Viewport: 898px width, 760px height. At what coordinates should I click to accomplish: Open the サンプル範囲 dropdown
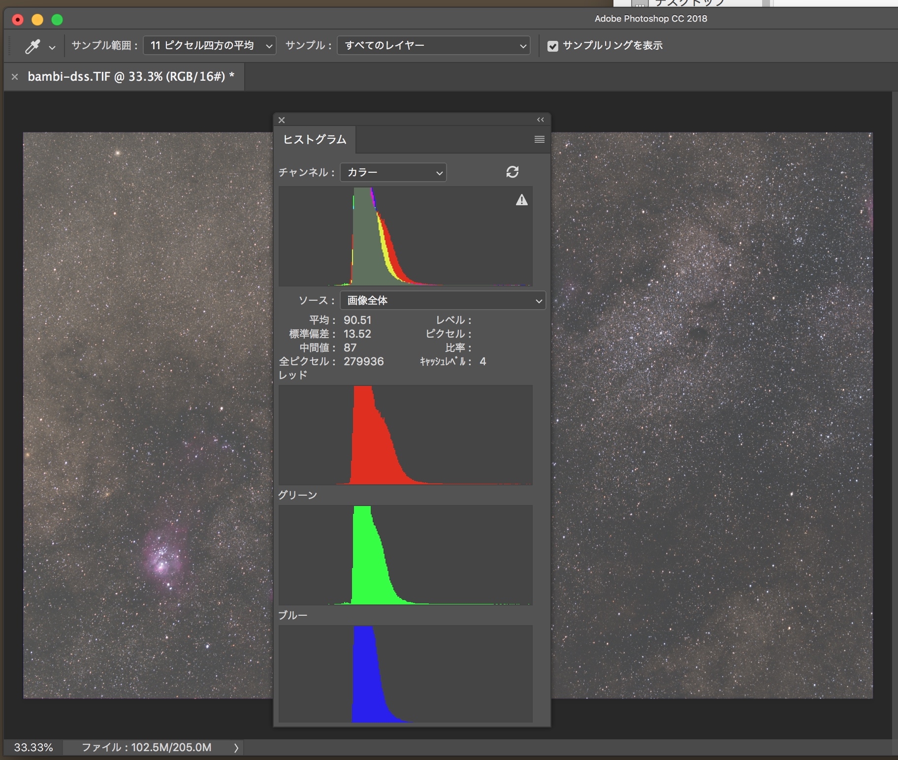(x=209, y=45)
